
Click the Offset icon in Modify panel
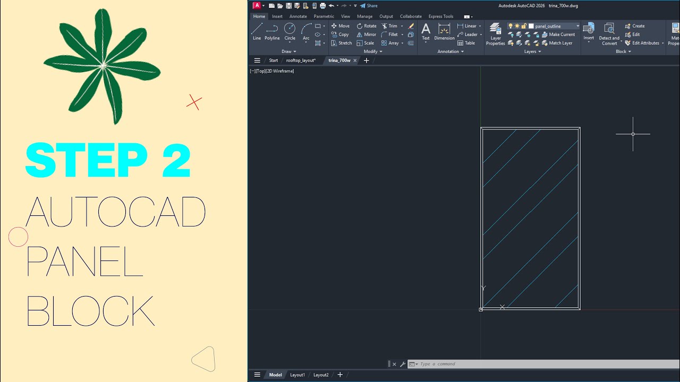tap(411, 43)
